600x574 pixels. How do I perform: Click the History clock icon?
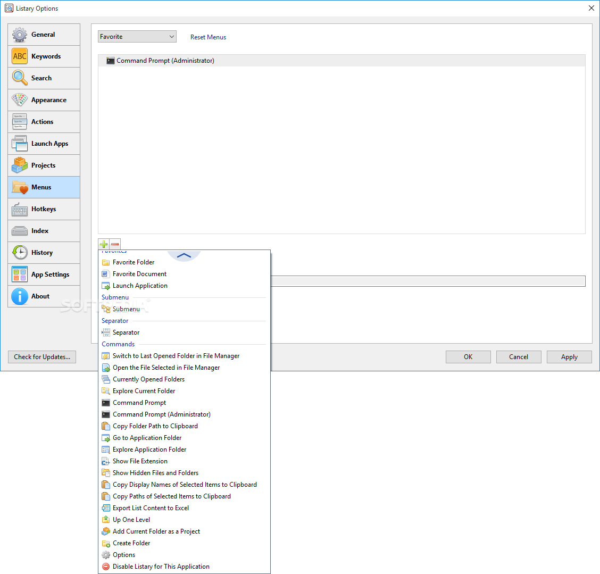pyautogui.click(x=20, y=253)
